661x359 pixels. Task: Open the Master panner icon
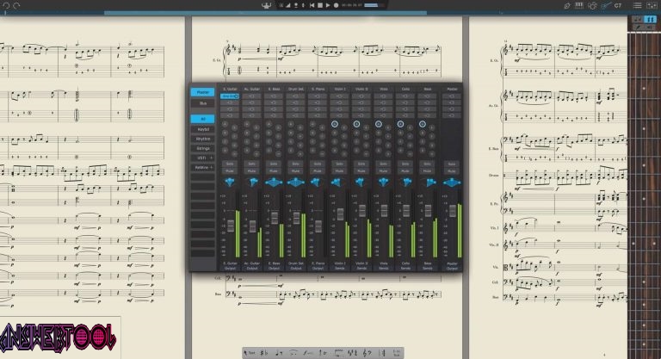pyautogui.click(x=452, y=183)
